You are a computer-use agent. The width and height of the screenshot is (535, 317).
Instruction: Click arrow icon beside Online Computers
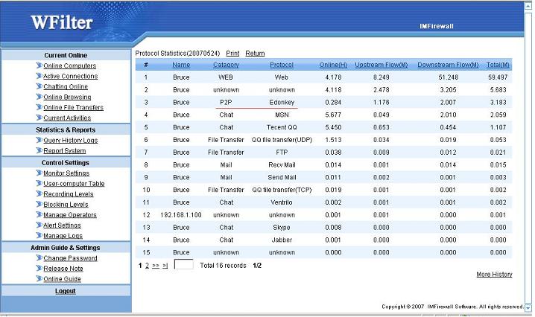click(39, 65)
